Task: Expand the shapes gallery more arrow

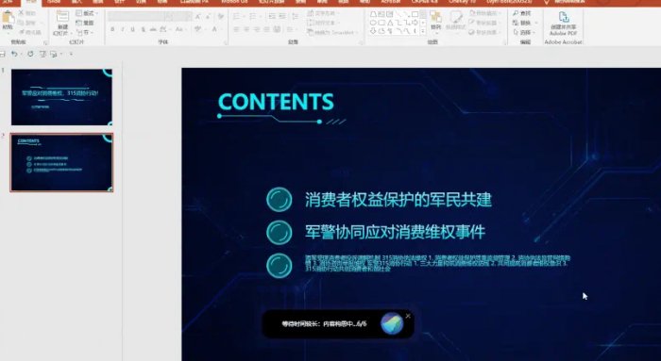Action: [x=423, y=31]
